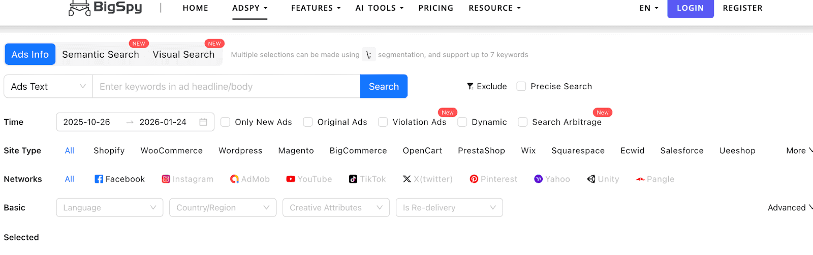The height and width of the screenshot is (255, 813).
Task: Filter by BigCommerce site type
Action: (358, 151)
